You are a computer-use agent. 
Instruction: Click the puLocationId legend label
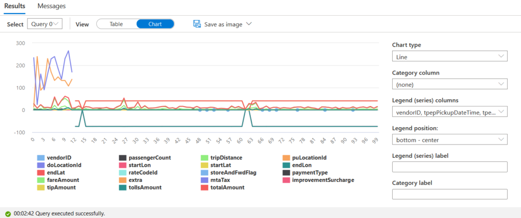[x=310, y=158]
